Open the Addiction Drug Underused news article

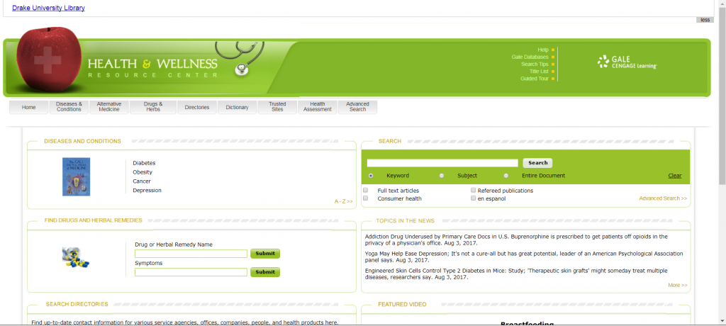[x=516, y=240]
